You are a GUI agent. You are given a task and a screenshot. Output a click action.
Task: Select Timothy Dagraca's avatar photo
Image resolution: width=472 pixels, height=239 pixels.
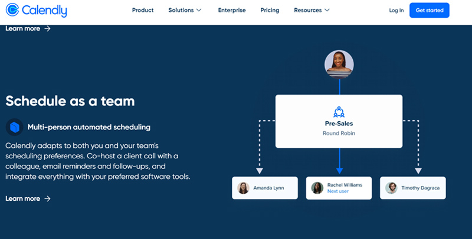391,188
